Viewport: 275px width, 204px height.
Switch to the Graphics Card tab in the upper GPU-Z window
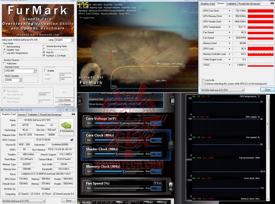click(x=208, y=3)
